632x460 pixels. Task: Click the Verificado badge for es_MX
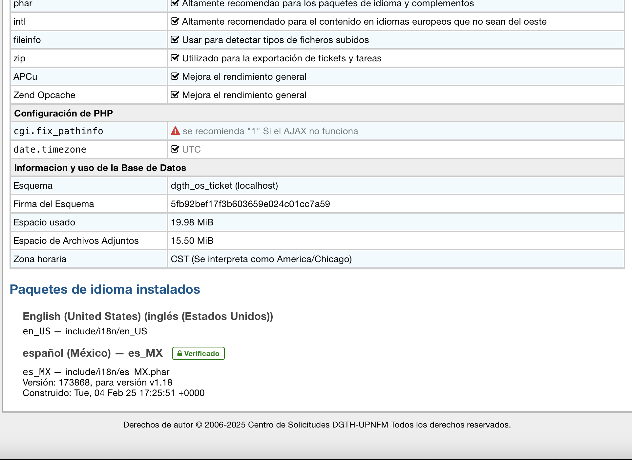click(199, 353)
